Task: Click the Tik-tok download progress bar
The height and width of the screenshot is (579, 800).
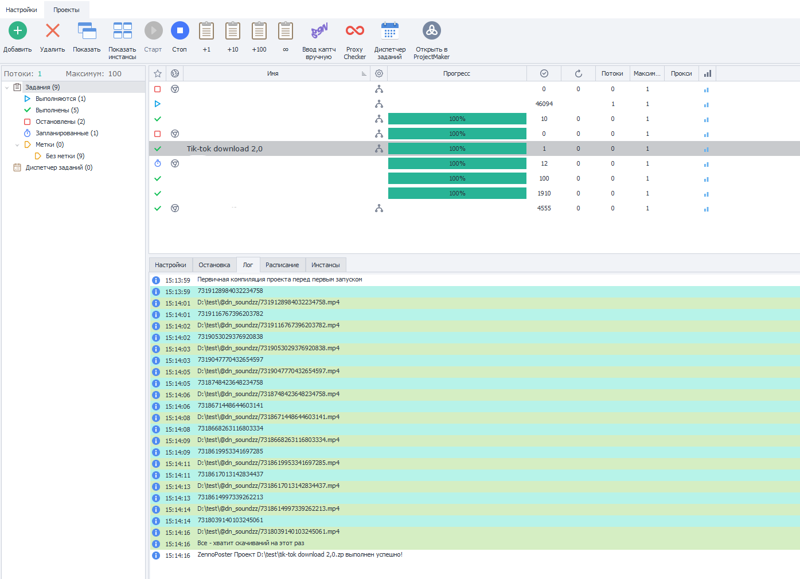Action: point(457,148)
